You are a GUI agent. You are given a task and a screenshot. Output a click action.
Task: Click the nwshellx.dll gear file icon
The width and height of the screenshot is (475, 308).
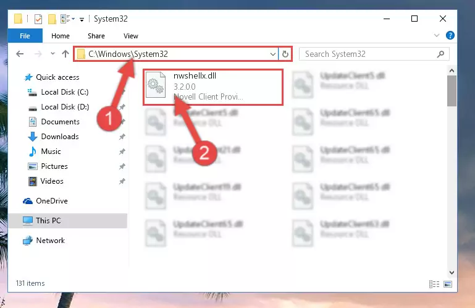(156, 85)
